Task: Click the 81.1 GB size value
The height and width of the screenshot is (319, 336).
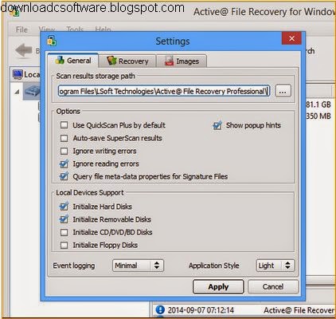Action: tap(318, 104)
